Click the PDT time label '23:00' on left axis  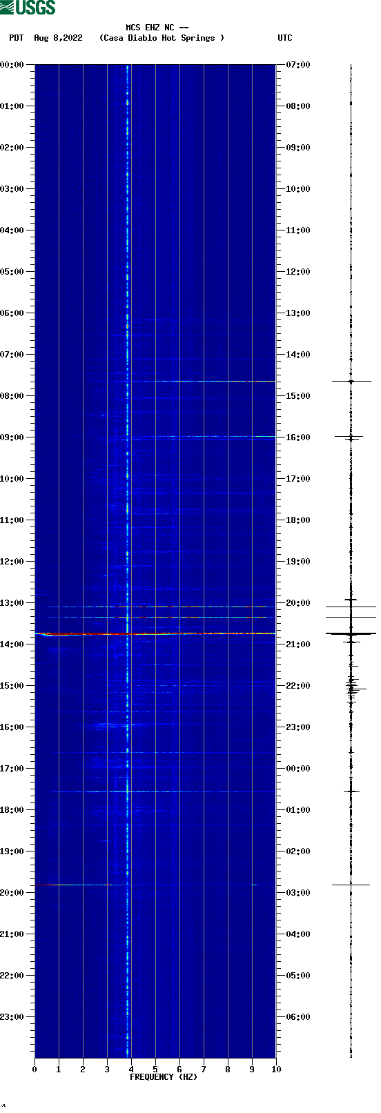point(12,1017)
